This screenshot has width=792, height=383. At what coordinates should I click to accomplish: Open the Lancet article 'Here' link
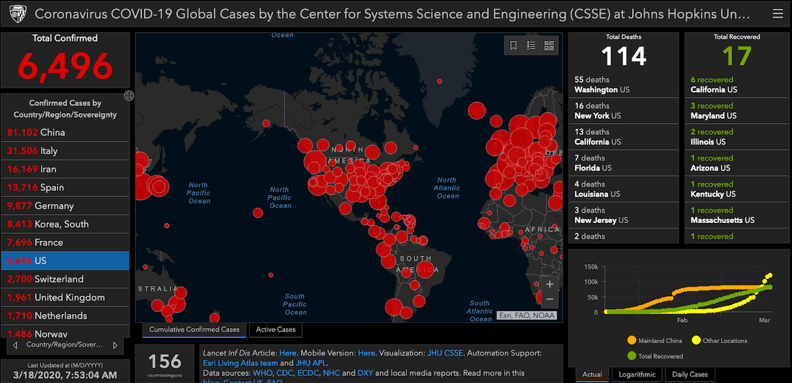coord(288,353)
